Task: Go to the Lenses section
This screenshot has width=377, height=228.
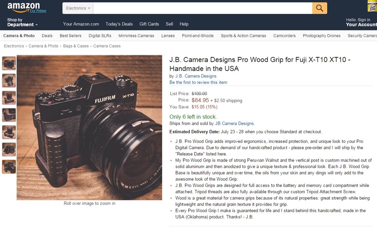Action: click(168, 36)
